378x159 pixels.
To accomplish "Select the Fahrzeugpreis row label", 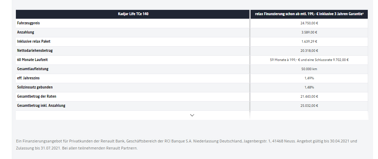I will pos(29,23).
